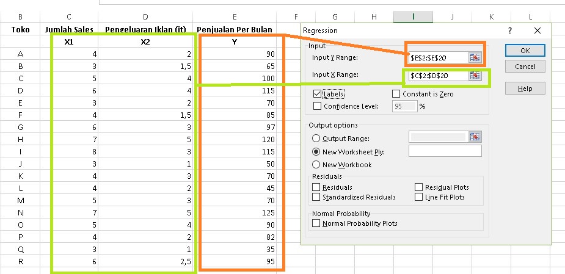Click Cancel in the Regression dialog

coord(525,66)
